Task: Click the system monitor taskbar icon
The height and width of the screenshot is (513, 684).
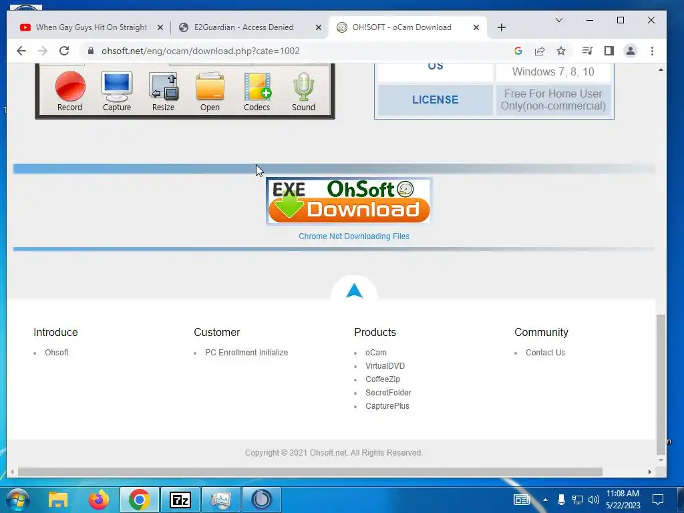Action: click(221, 500)
